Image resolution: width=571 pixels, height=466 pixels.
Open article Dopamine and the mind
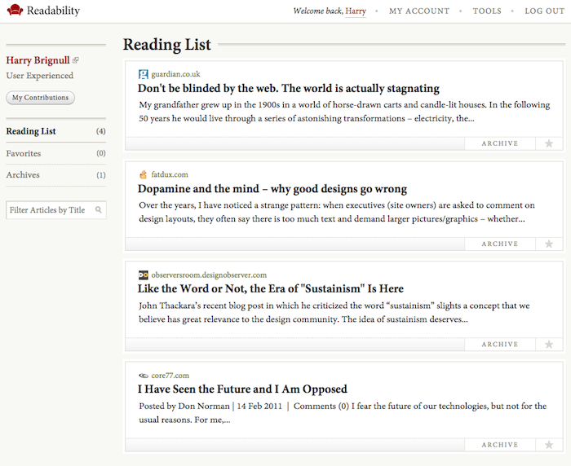pyautogui.click(x=272, y=189)
